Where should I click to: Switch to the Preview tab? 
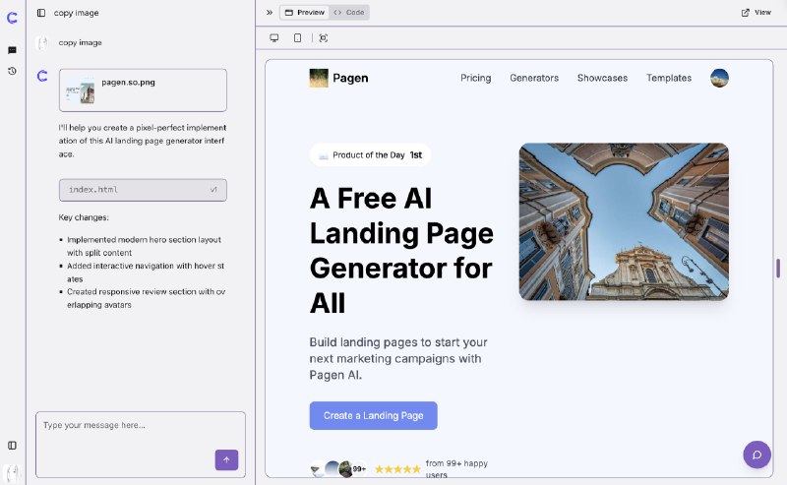305,13
